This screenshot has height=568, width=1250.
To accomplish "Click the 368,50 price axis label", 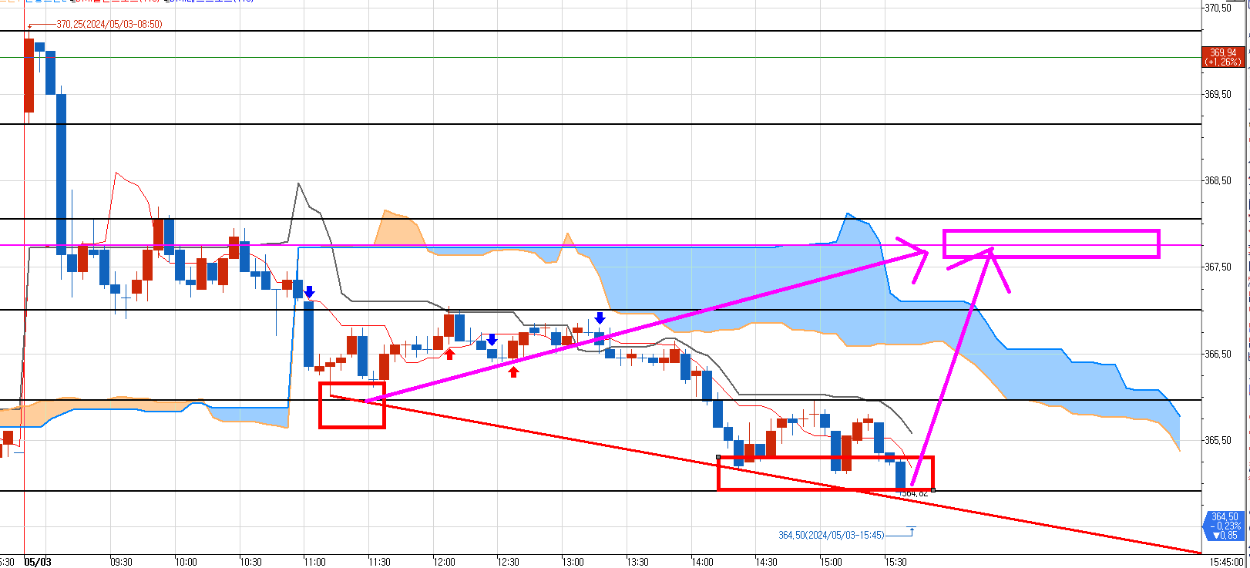I will [1218, 180].
